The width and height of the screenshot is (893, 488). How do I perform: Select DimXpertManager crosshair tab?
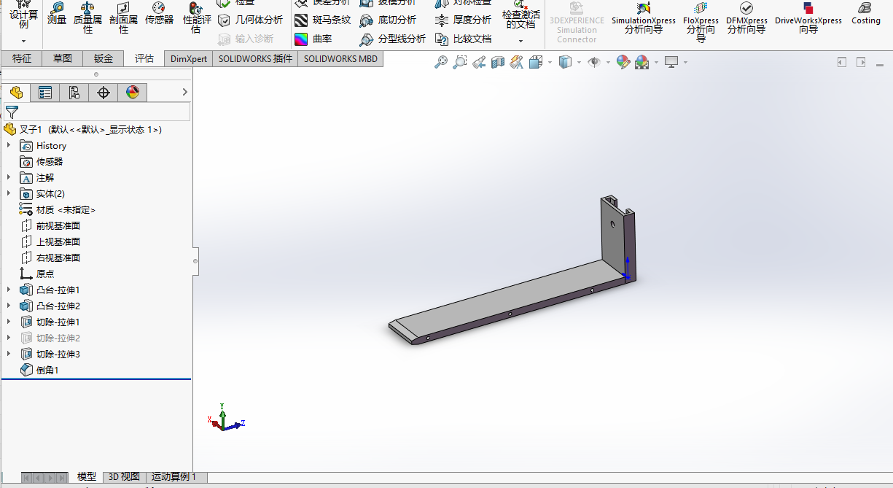pos(104,92)
